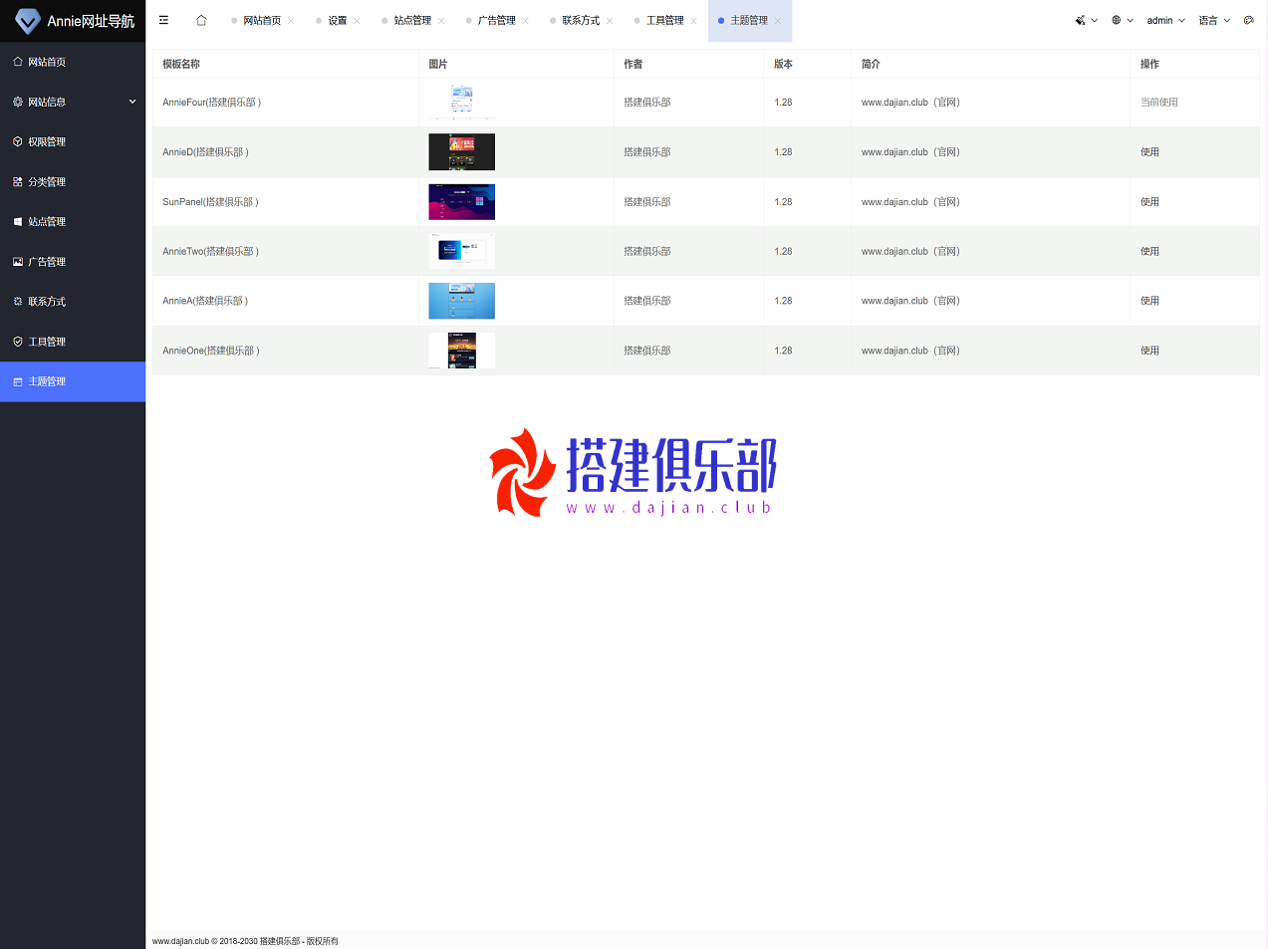Open 站点管理 in the sidebar

73,221
